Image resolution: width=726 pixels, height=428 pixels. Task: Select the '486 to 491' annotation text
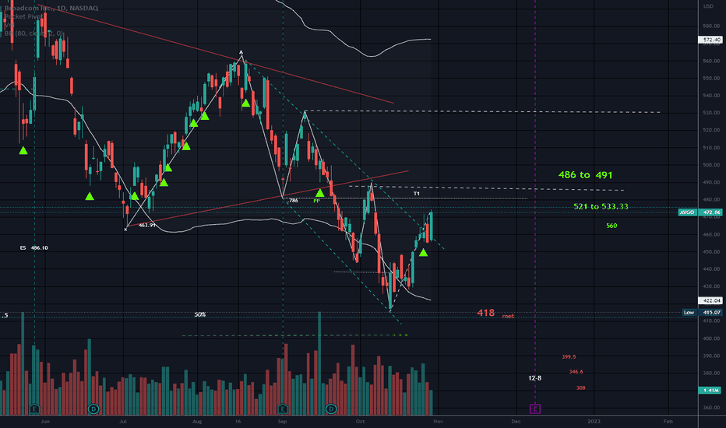pyautogui.click(x=585, y=175)
